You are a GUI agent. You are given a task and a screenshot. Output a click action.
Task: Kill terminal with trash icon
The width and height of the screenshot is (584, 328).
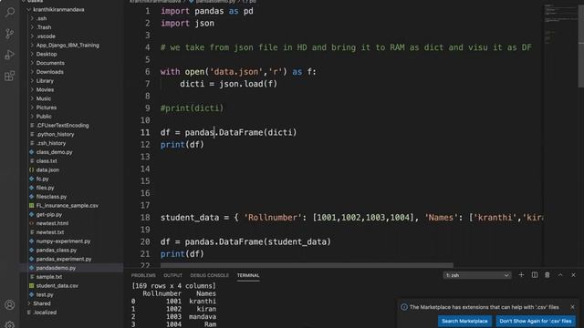point(547,275)
